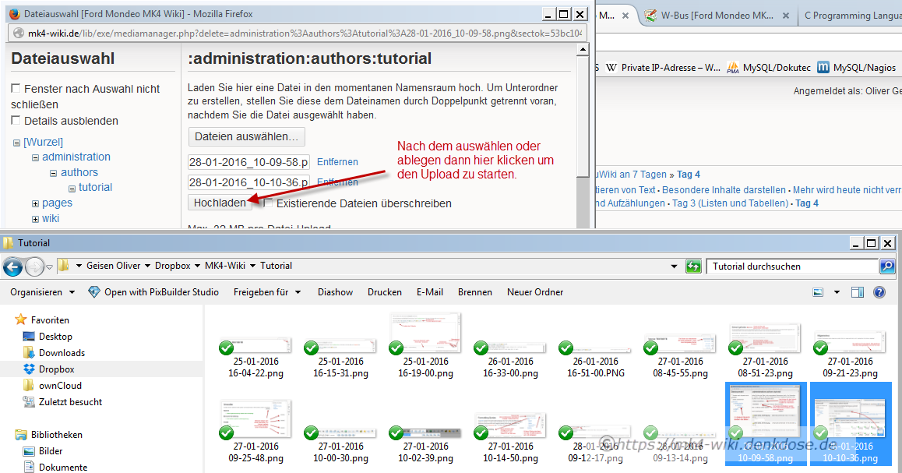Open the Organisieren dropdown menu
The height and width of the screenshot is (473, 902).
[x=42, y=292]
